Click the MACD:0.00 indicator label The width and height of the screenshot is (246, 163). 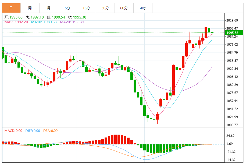tap(13, 131)
